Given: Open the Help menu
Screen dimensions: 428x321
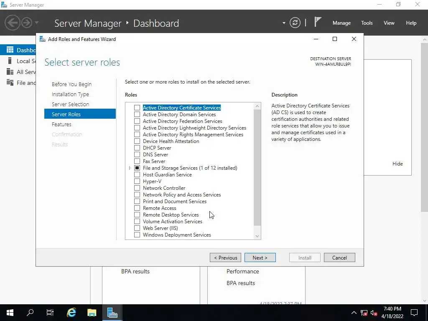Looking at the screenshot, I should [x=411, y=23].
